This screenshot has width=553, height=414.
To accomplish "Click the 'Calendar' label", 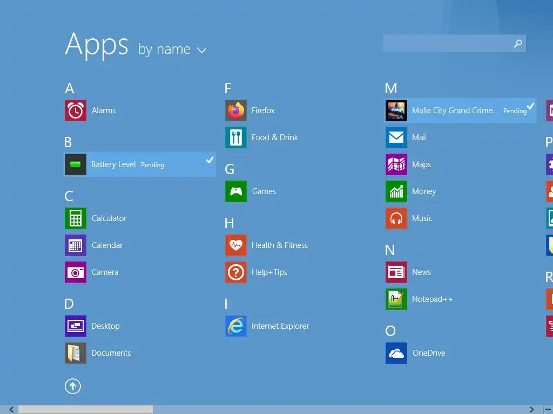I will [107, 245].
